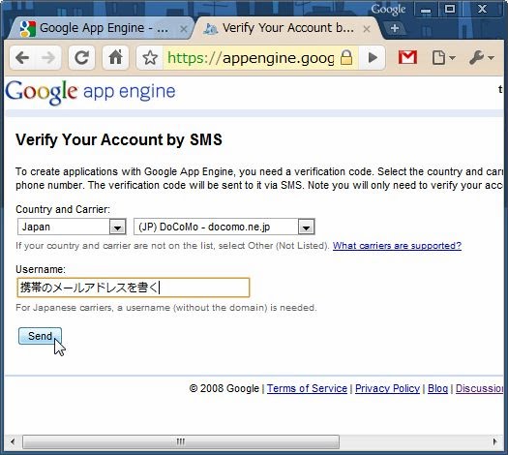
Task: Click the scrollbar right arrow
Action: click(x=494, y=441)
